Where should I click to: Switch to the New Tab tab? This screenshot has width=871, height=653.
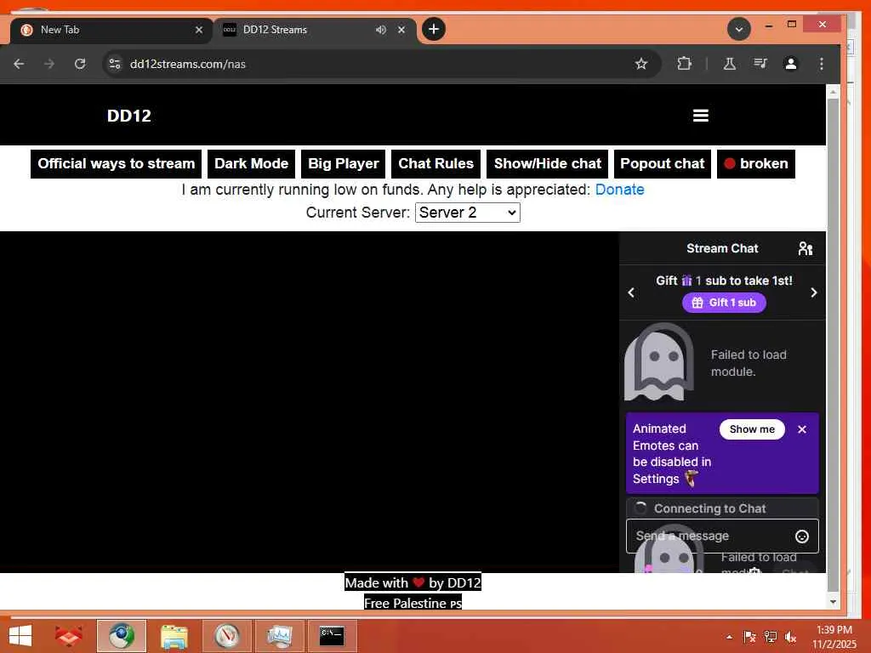click(x=111, y=30)
